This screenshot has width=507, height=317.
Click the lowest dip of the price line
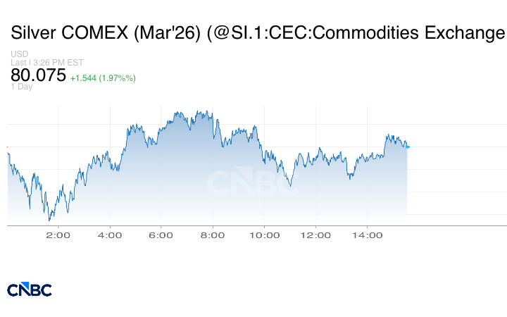pos(49,220)
